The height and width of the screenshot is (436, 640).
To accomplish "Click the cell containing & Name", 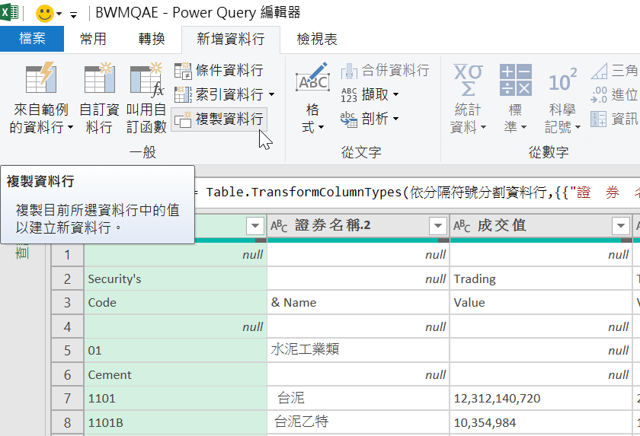I will 358,303.
